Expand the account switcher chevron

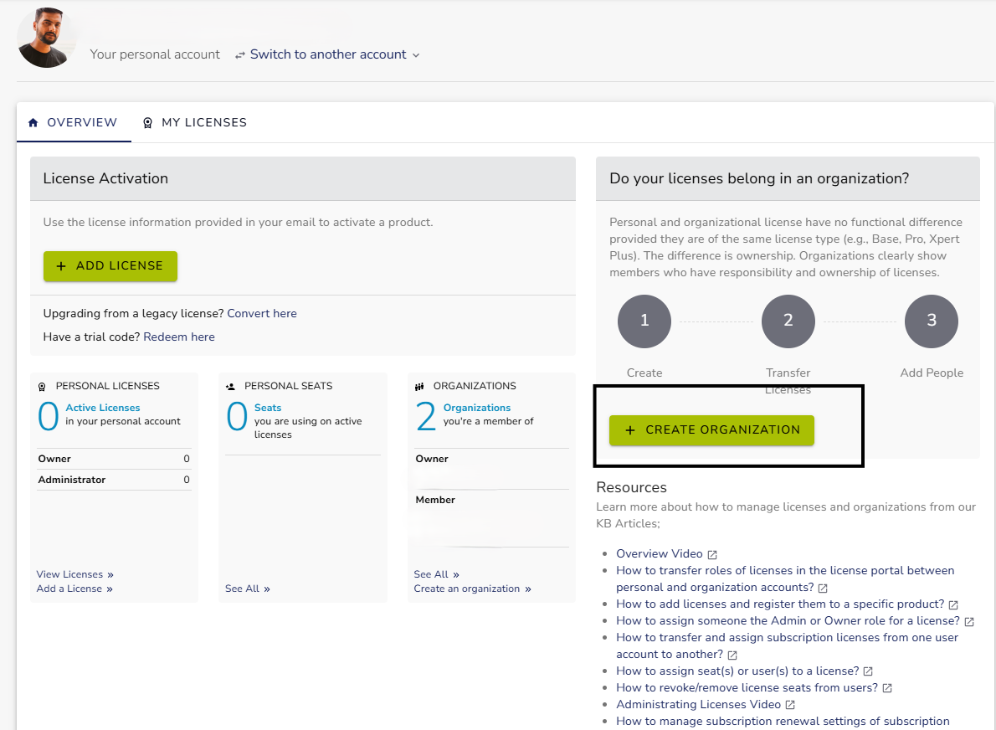[x=416, y=55]
